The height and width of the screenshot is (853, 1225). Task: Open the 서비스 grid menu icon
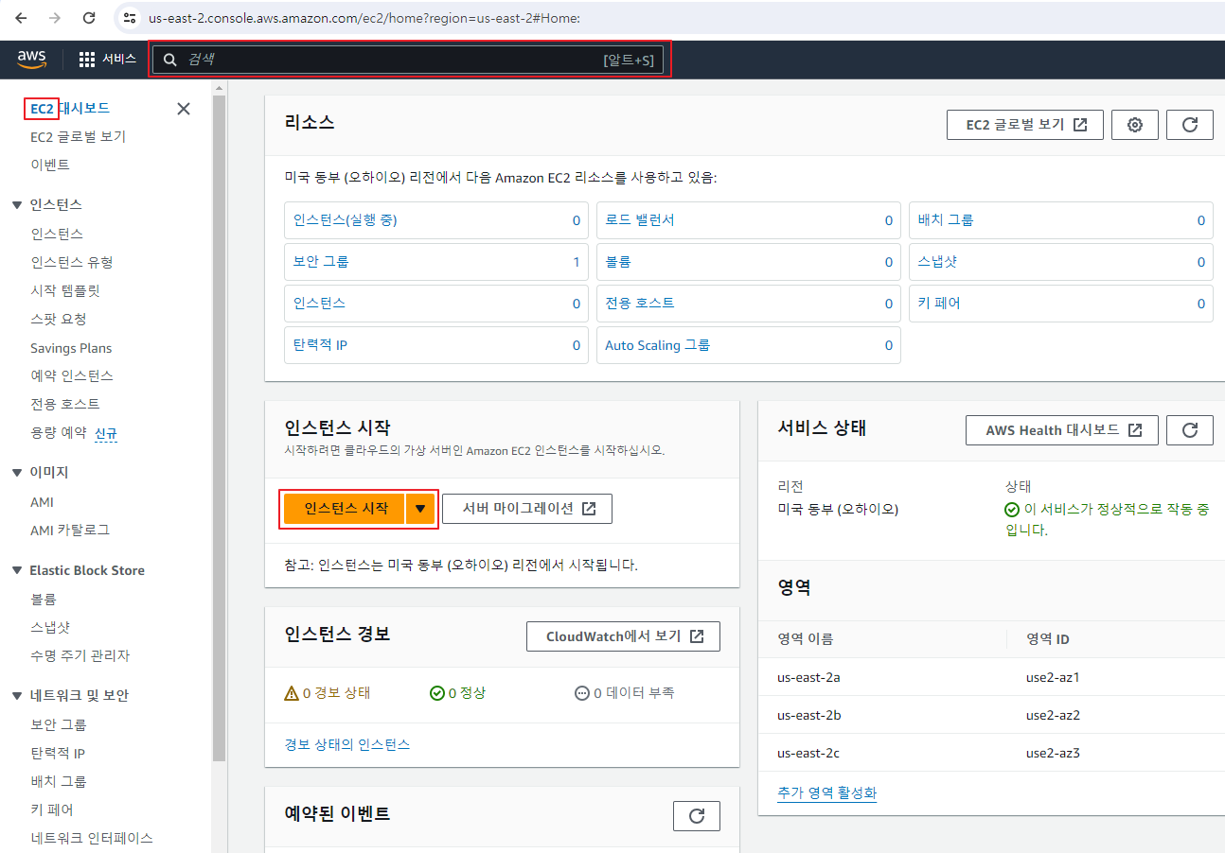click(87, 60)
